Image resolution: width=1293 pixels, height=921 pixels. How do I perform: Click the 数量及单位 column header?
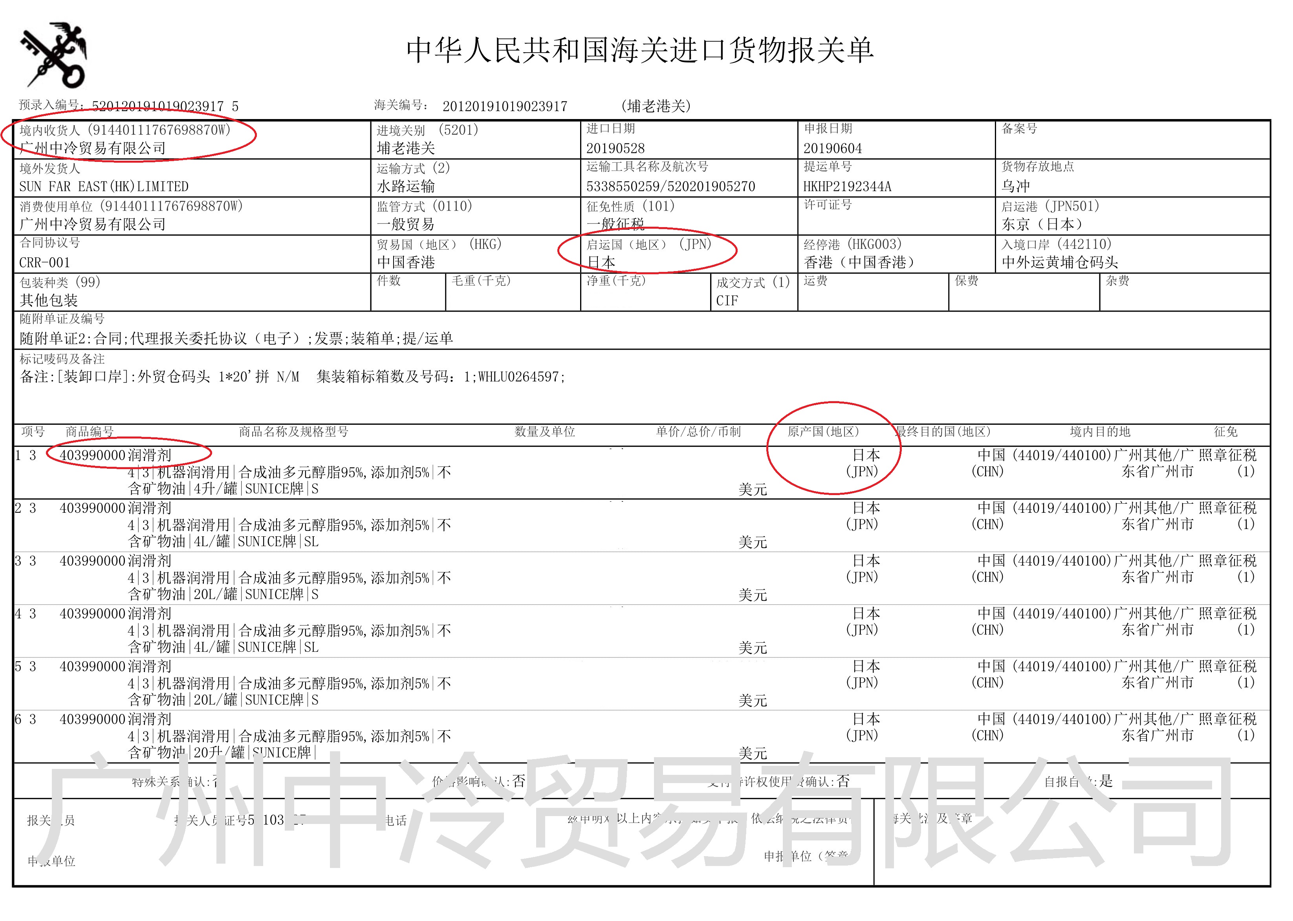pos(545,431)
